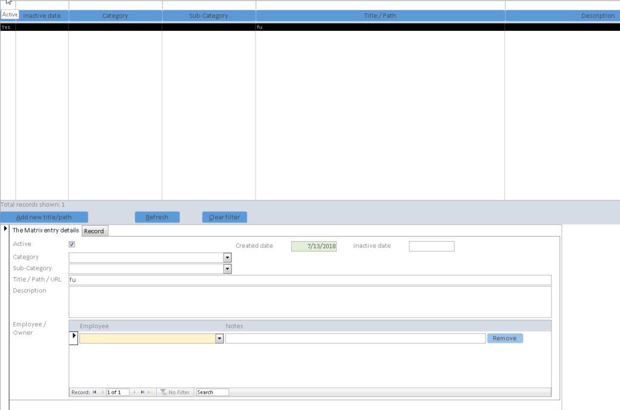Click the 'Created date' label
Screen dimensions: 620x410
point(254,245)
